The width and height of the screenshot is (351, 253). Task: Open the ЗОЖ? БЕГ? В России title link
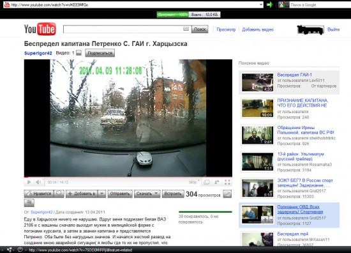pos(305,183)
